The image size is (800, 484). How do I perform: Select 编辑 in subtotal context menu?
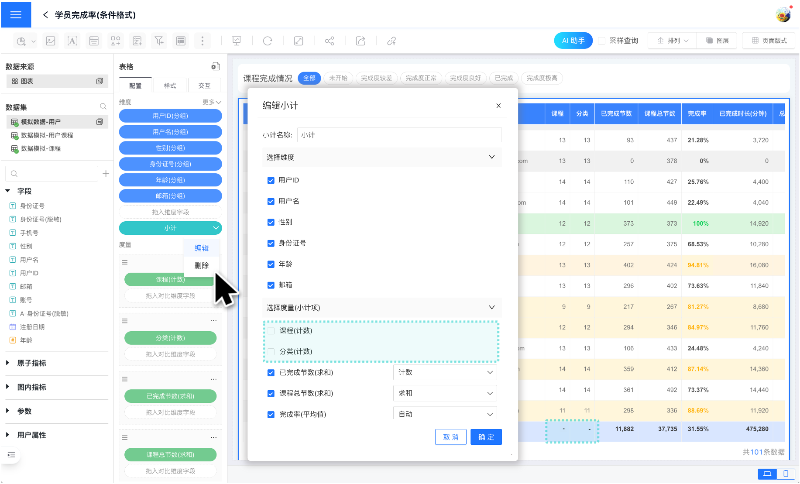(x=202, y=248)
